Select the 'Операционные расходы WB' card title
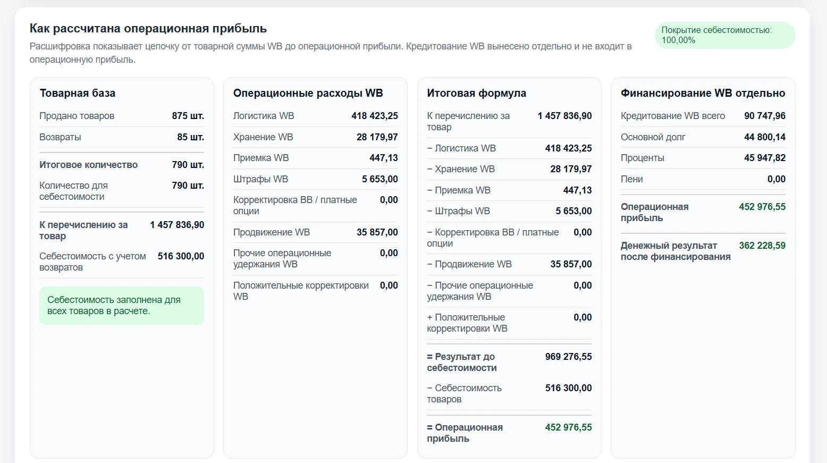Image resolution: width=827 pixels, height=463 pixels. [308, 93]
